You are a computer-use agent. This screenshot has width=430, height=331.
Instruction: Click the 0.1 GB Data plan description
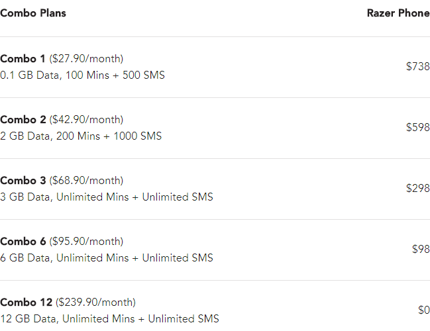coord(82,75)
